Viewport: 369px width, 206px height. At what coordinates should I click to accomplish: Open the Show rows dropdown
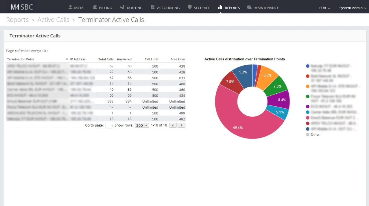142,125
